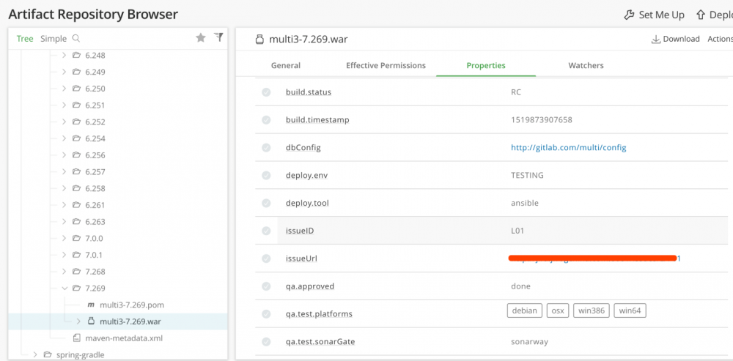
Task: Click the maven-metadata.xml file icon
Action: (x=77, y=338)
